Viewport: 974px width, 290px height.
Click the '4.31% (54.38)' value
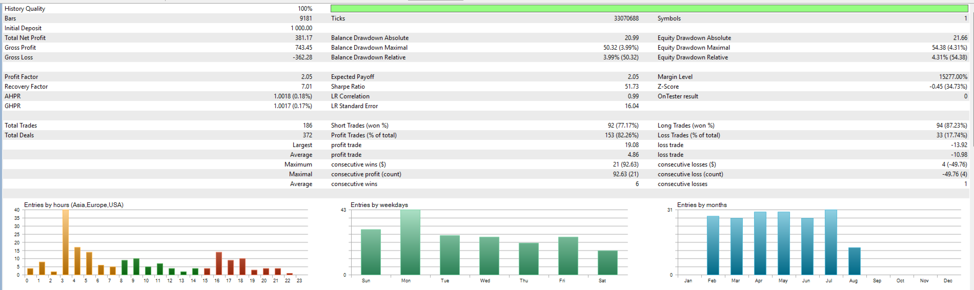point(949,57)
